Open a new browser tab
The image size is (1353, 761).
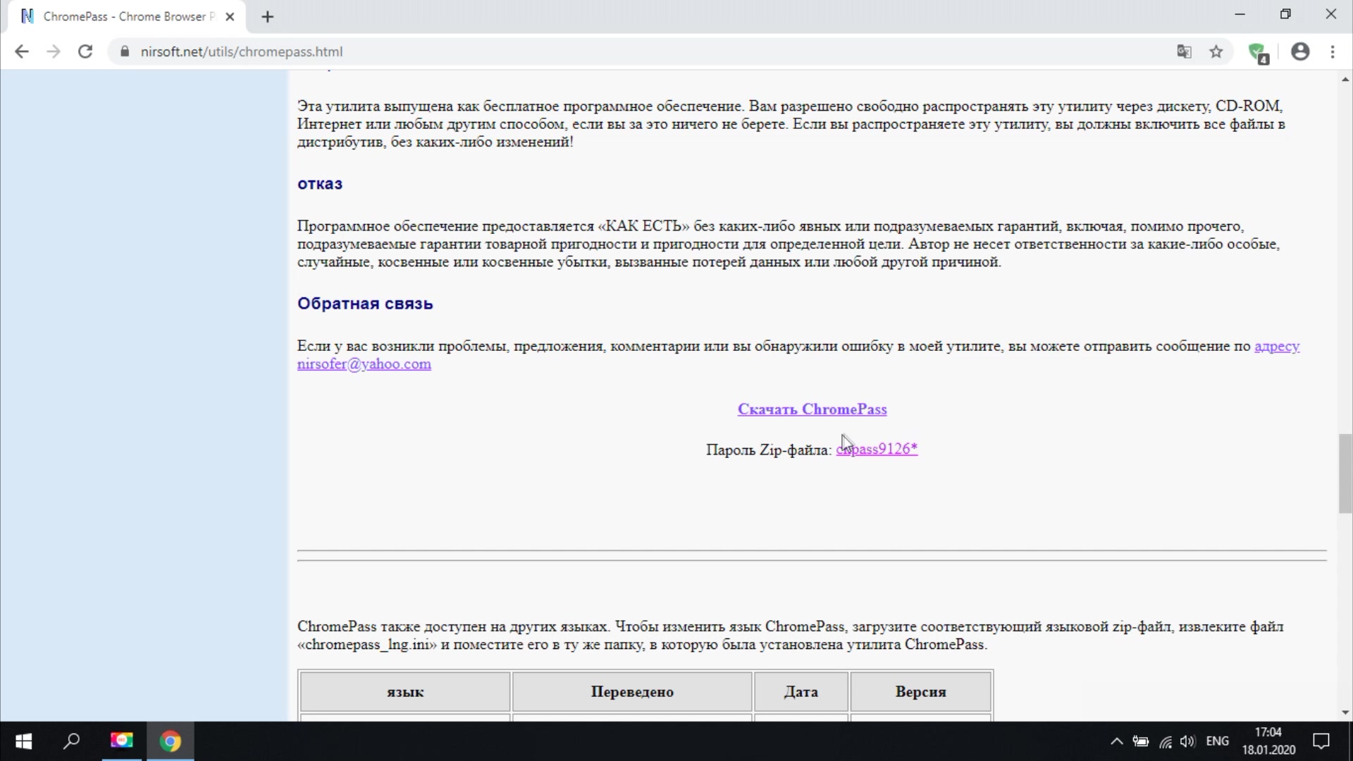click(x=267, y=17)
